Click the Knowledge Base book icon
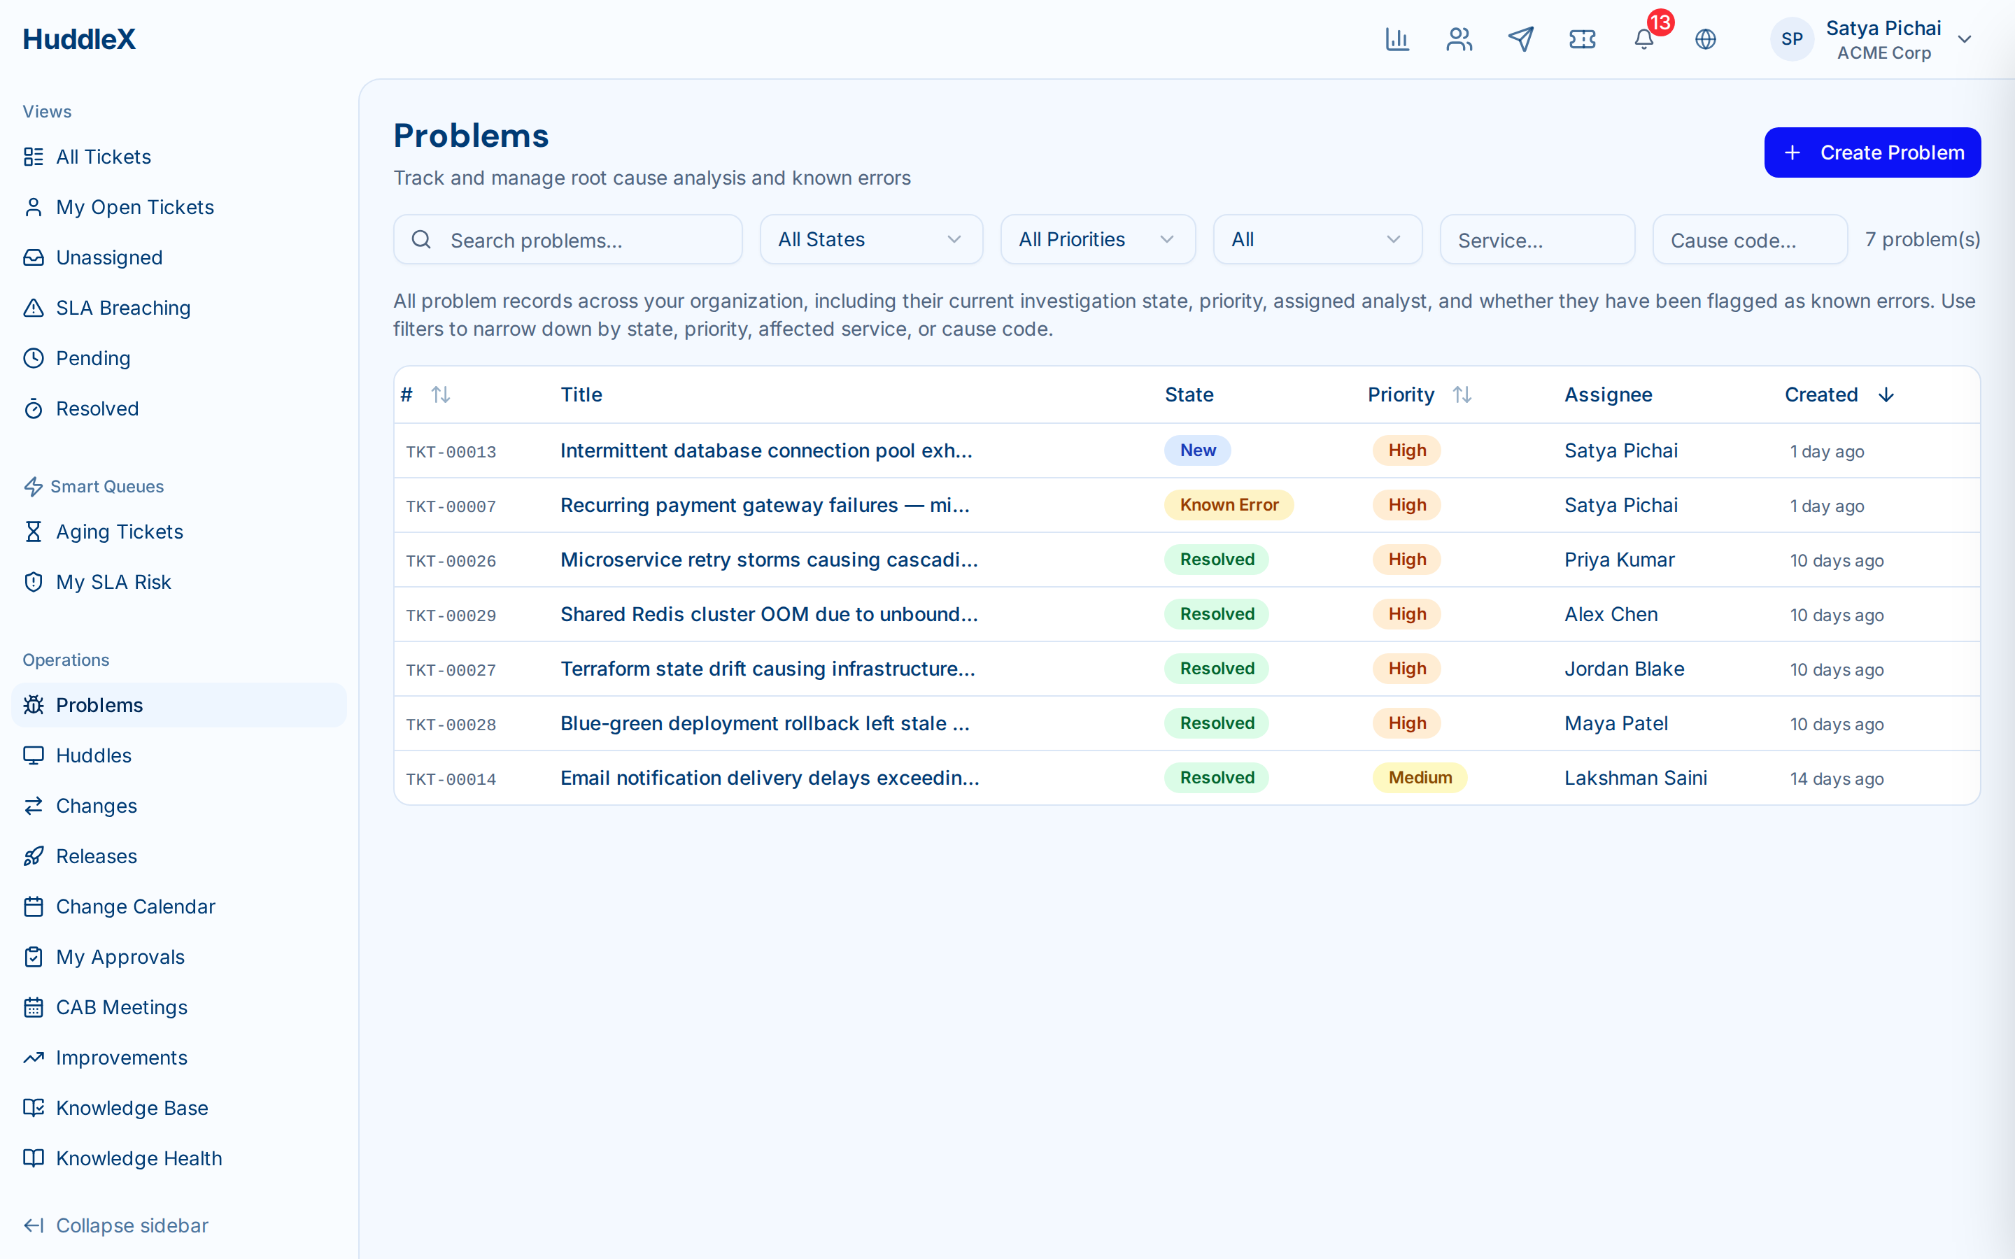2015x1259 pixels. tap(34, 1109)
